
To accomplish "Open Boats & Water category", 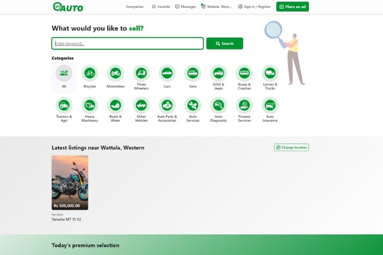I will [115, 106].
